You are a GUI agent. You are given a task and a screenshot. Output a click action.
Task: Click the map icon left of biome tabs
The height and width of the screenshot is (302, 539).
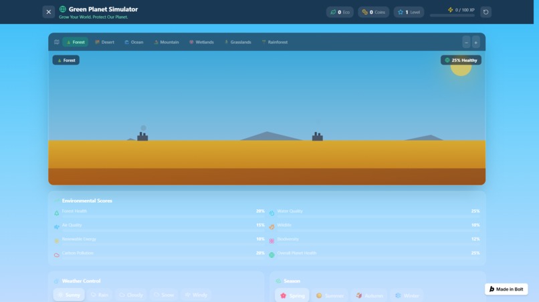56,42
